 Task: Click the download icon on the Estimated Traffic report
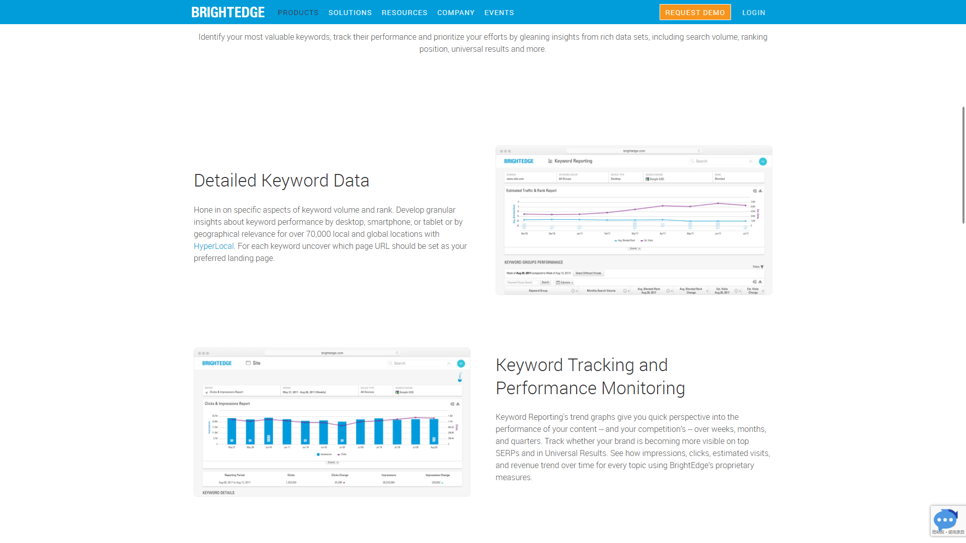click(760, 191)
